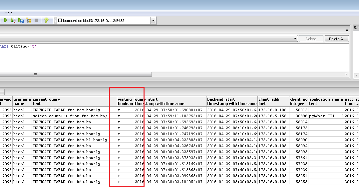The image size is (359, 188).
Task: Select query_start cell 08:20:02.104054+07
Action: 170,182
